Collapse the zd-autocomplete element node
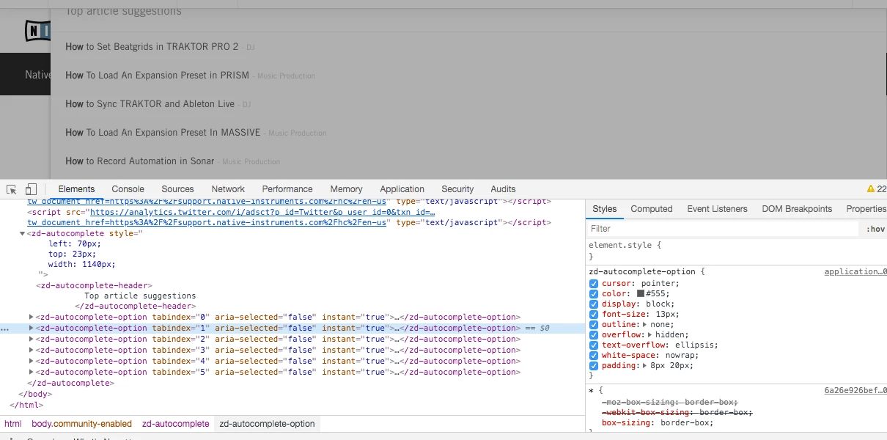Image resolution: width=887 pixels, height=440 pixels. pyautogui.click(x=22, y=233)
